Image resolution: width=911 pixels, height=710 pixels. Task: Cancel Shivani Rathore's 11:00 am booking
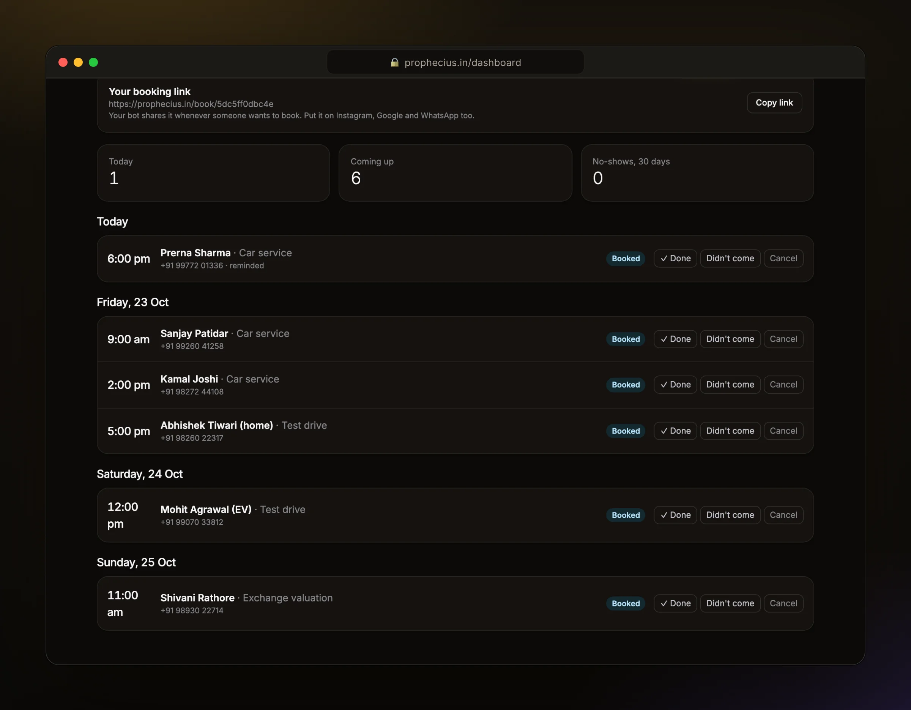point(783,604)
